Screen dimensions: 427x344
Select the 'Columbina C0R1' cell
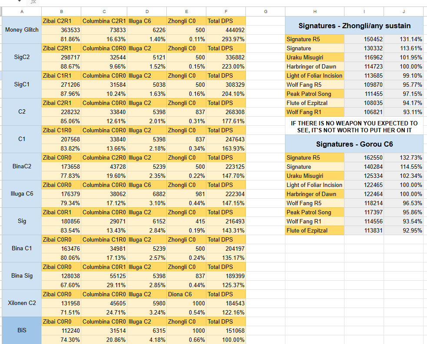pyautogui.click(x=104, y=267)
